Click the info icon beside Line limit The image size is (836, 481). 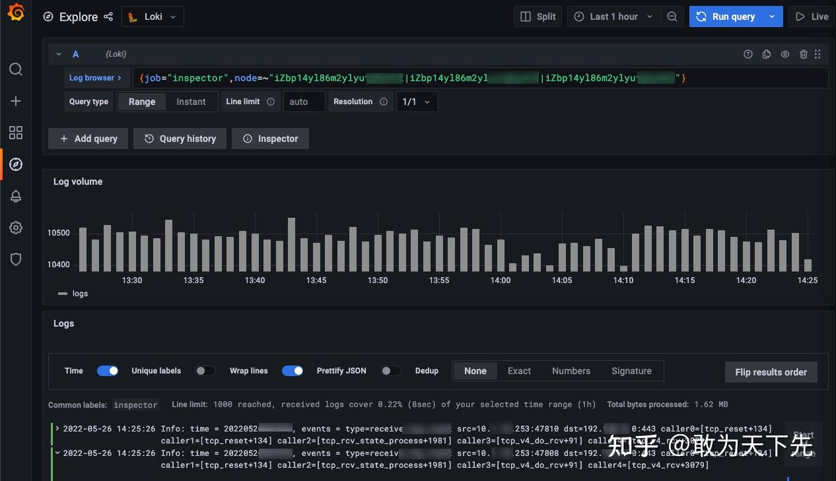[x=271, y=102]
